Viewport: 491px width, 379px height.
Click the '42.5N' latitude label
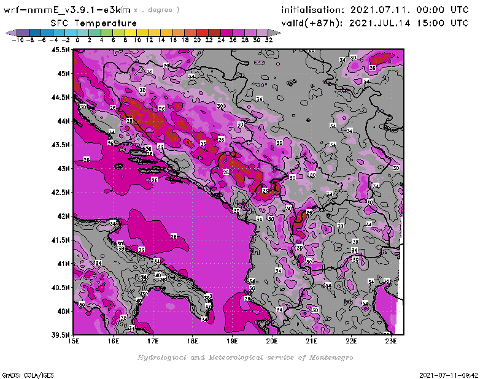coord(61,193)
